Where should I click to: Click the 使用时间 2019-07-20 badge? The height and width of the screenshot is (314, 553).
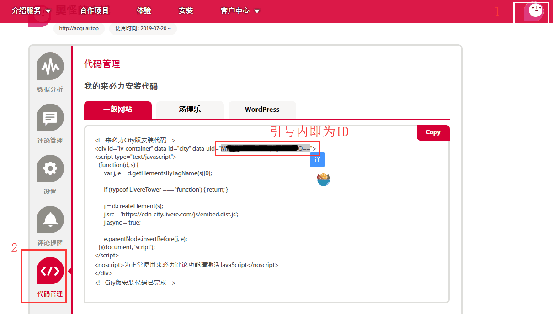click(x=143, y=28)
